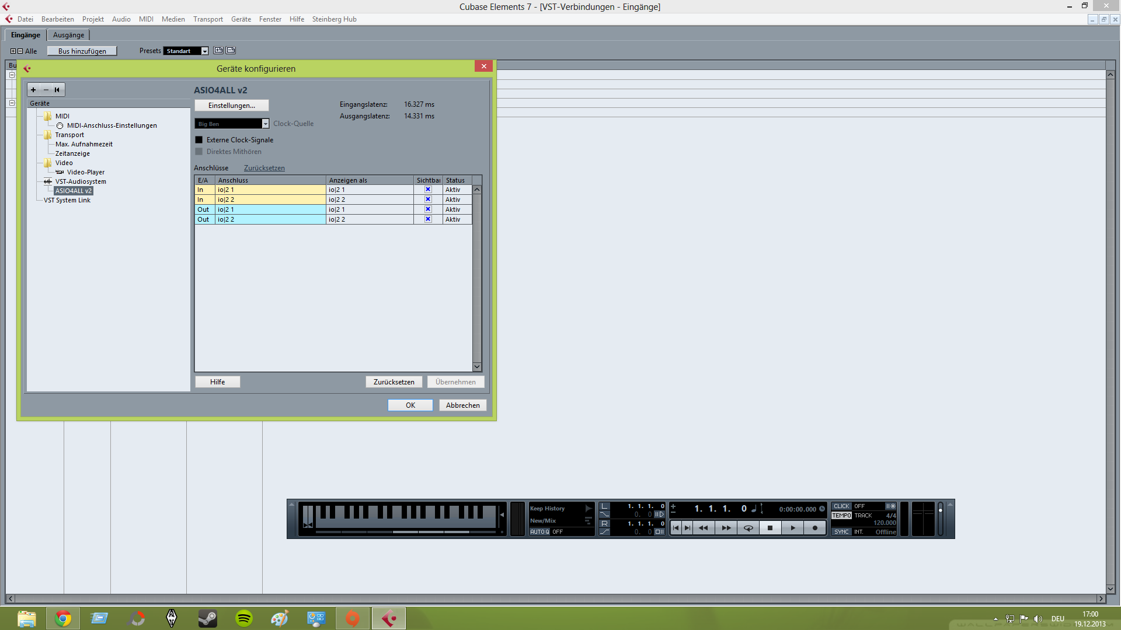Image resolution: width=1121 pixels, height=630 pixels.
Task: Click the store preset icon
Action: (218, 51)
